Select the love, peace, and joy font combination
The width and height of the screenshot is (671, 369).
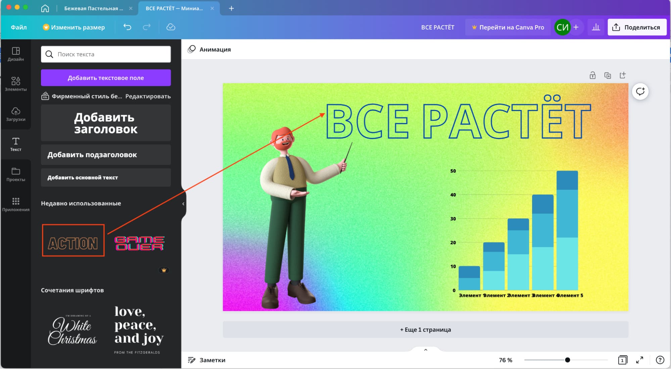point(139,330)
